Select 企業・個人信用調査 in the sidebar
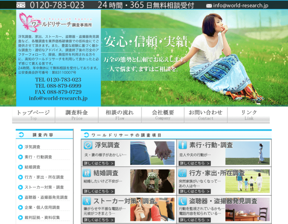288x224 pixels. coord(42,207)
